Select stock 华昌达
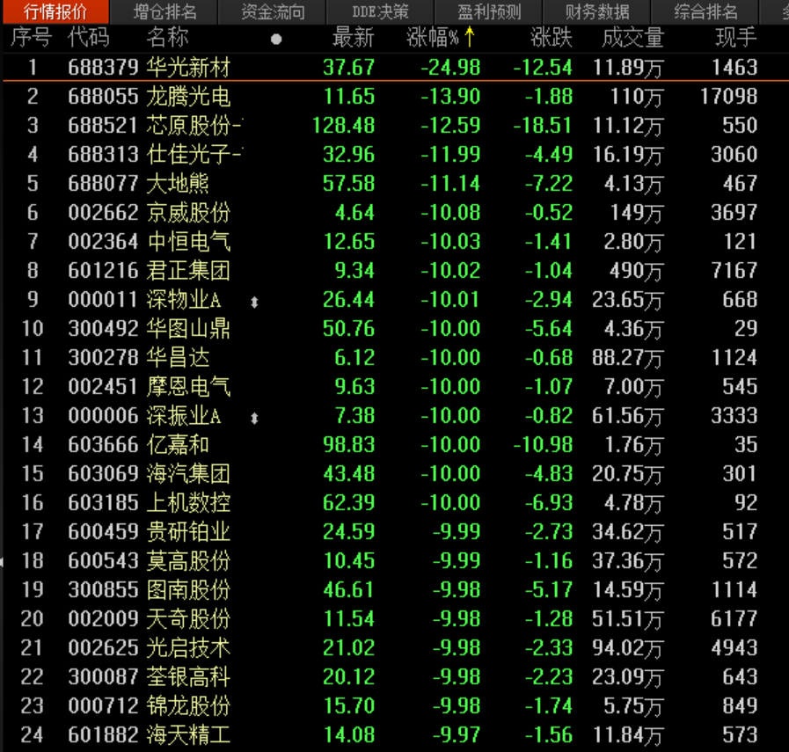 pos(178,358)
